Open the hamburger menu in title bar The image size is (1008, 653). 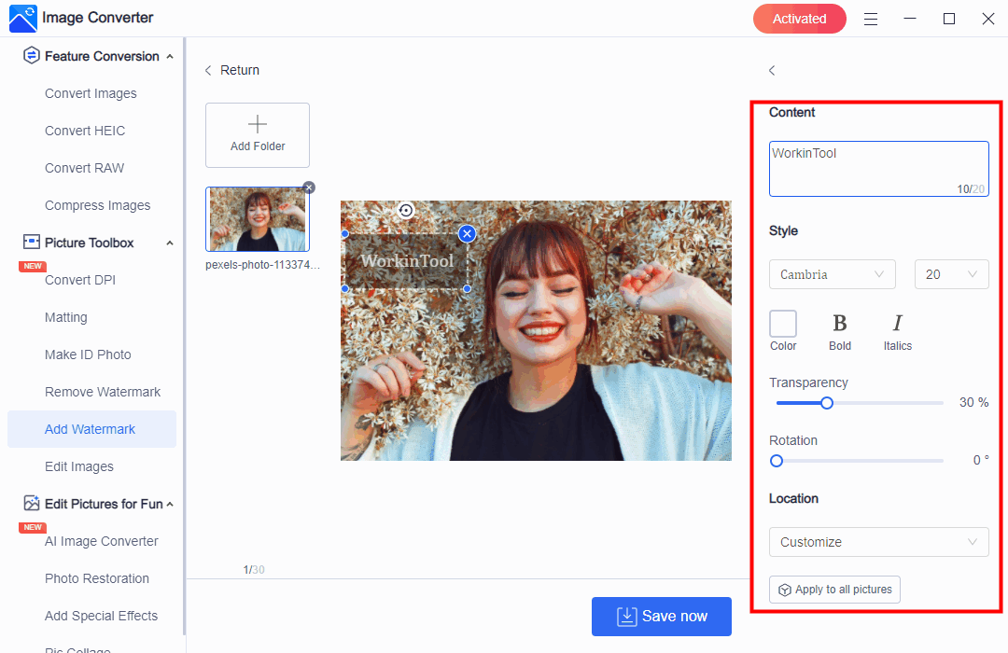pos(870,19)
